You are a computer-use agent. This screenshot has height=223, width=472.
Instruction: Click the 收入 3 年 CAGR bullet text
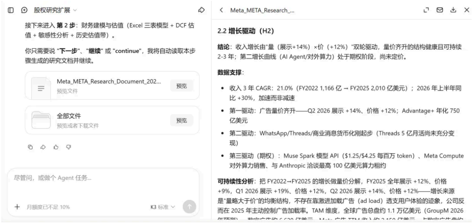345,93
